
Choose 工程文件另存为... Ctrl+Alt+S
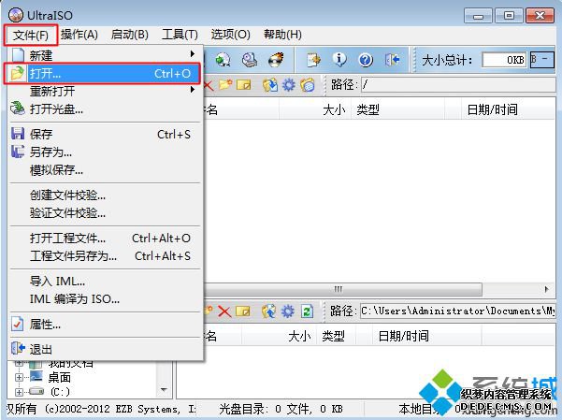point(104,256)
